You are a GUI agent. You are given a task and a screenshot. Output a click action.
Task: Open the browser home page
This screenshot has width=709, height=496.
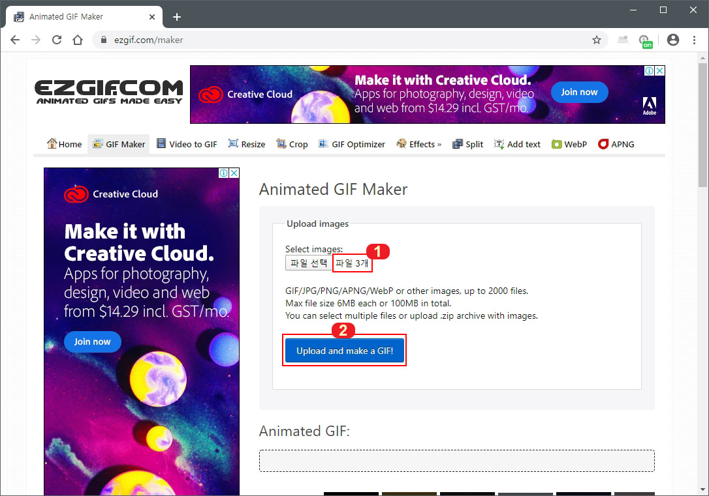[x=78, y=40]
